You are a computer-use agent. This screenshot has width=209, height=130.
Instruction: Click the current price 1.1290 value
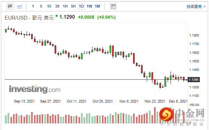[67, 17]
